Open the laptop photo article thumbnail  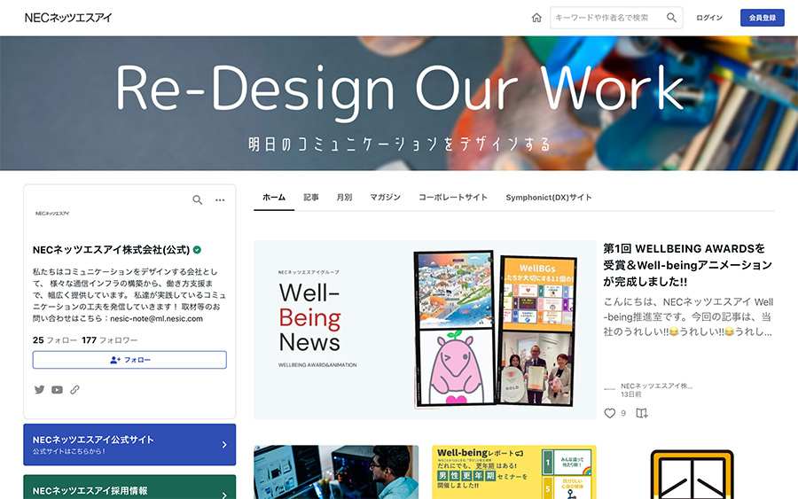click(x=336, y=472)
